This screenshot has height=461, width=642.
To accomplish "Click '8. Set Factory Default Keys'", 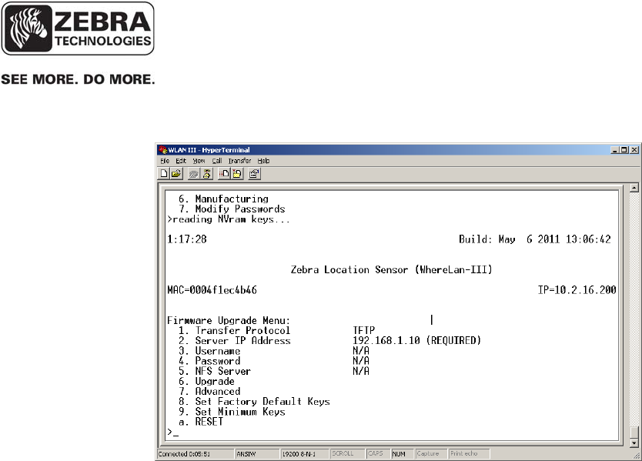I will tap(254, 402).
